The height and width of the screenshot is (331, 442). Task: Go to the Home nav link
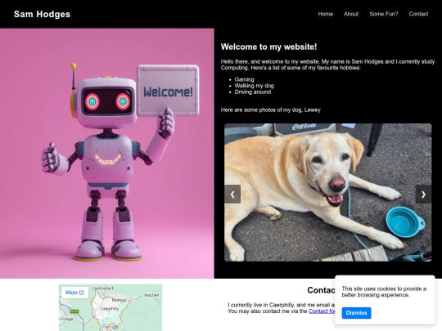pos(326,14)
